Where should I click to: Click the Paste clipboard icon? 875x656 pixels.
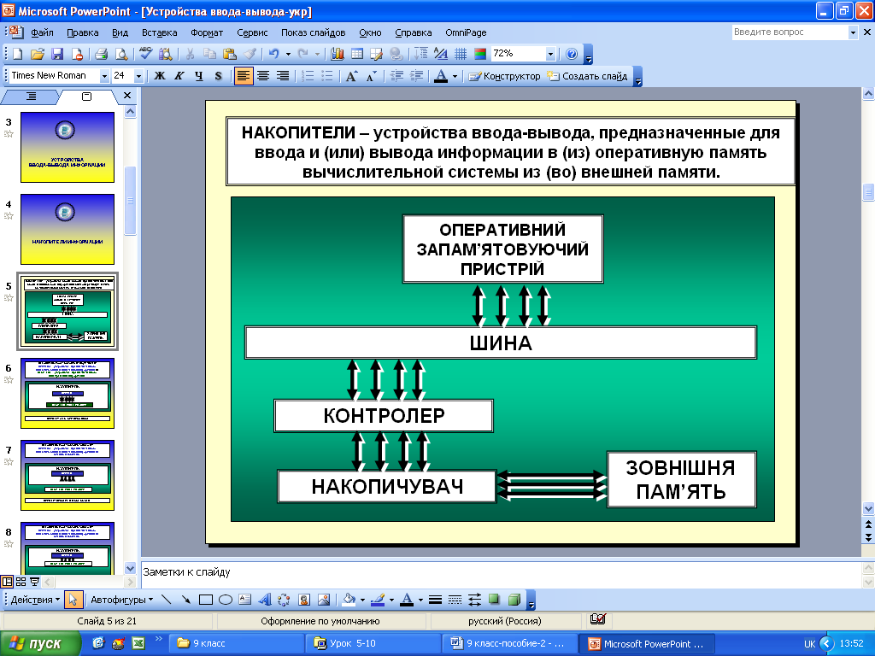click(229, 54)
